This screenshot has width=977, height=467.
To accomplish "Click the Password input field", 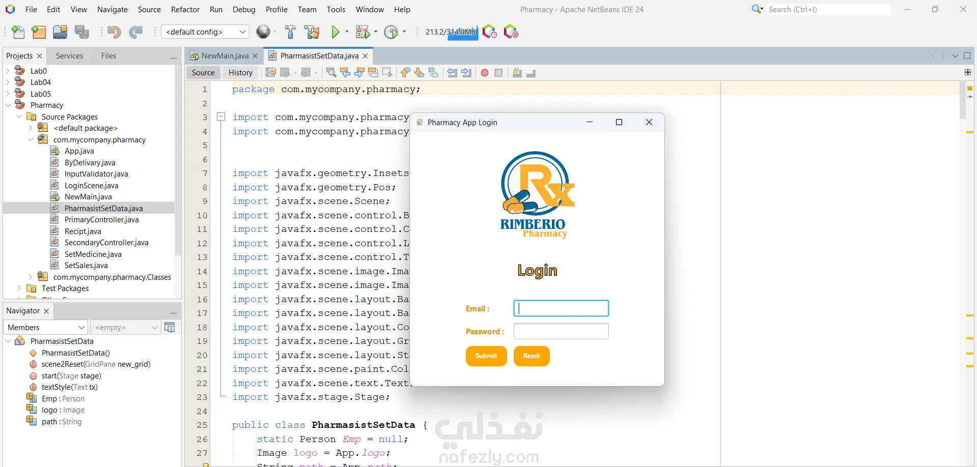I will [561, 331].
